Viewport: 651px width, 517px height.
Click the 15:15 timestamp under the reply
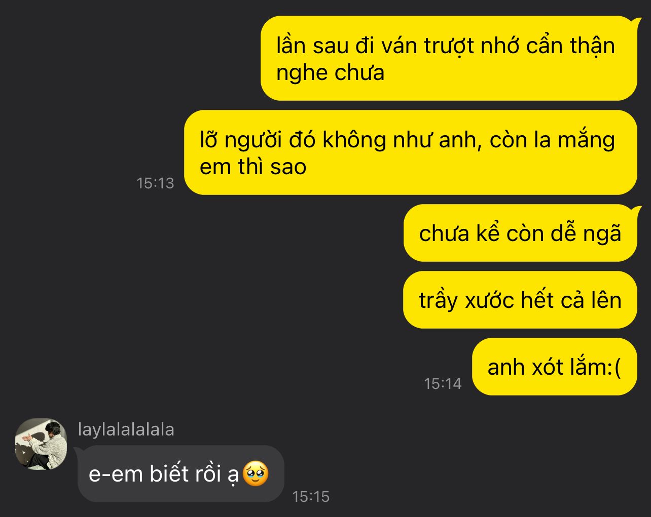click(x=311, y=496)
